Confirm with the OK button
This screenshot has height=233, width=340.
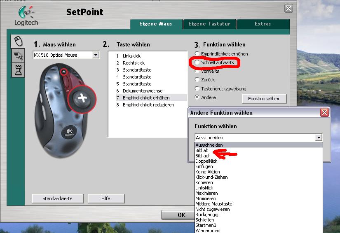[x=178, y=215]
